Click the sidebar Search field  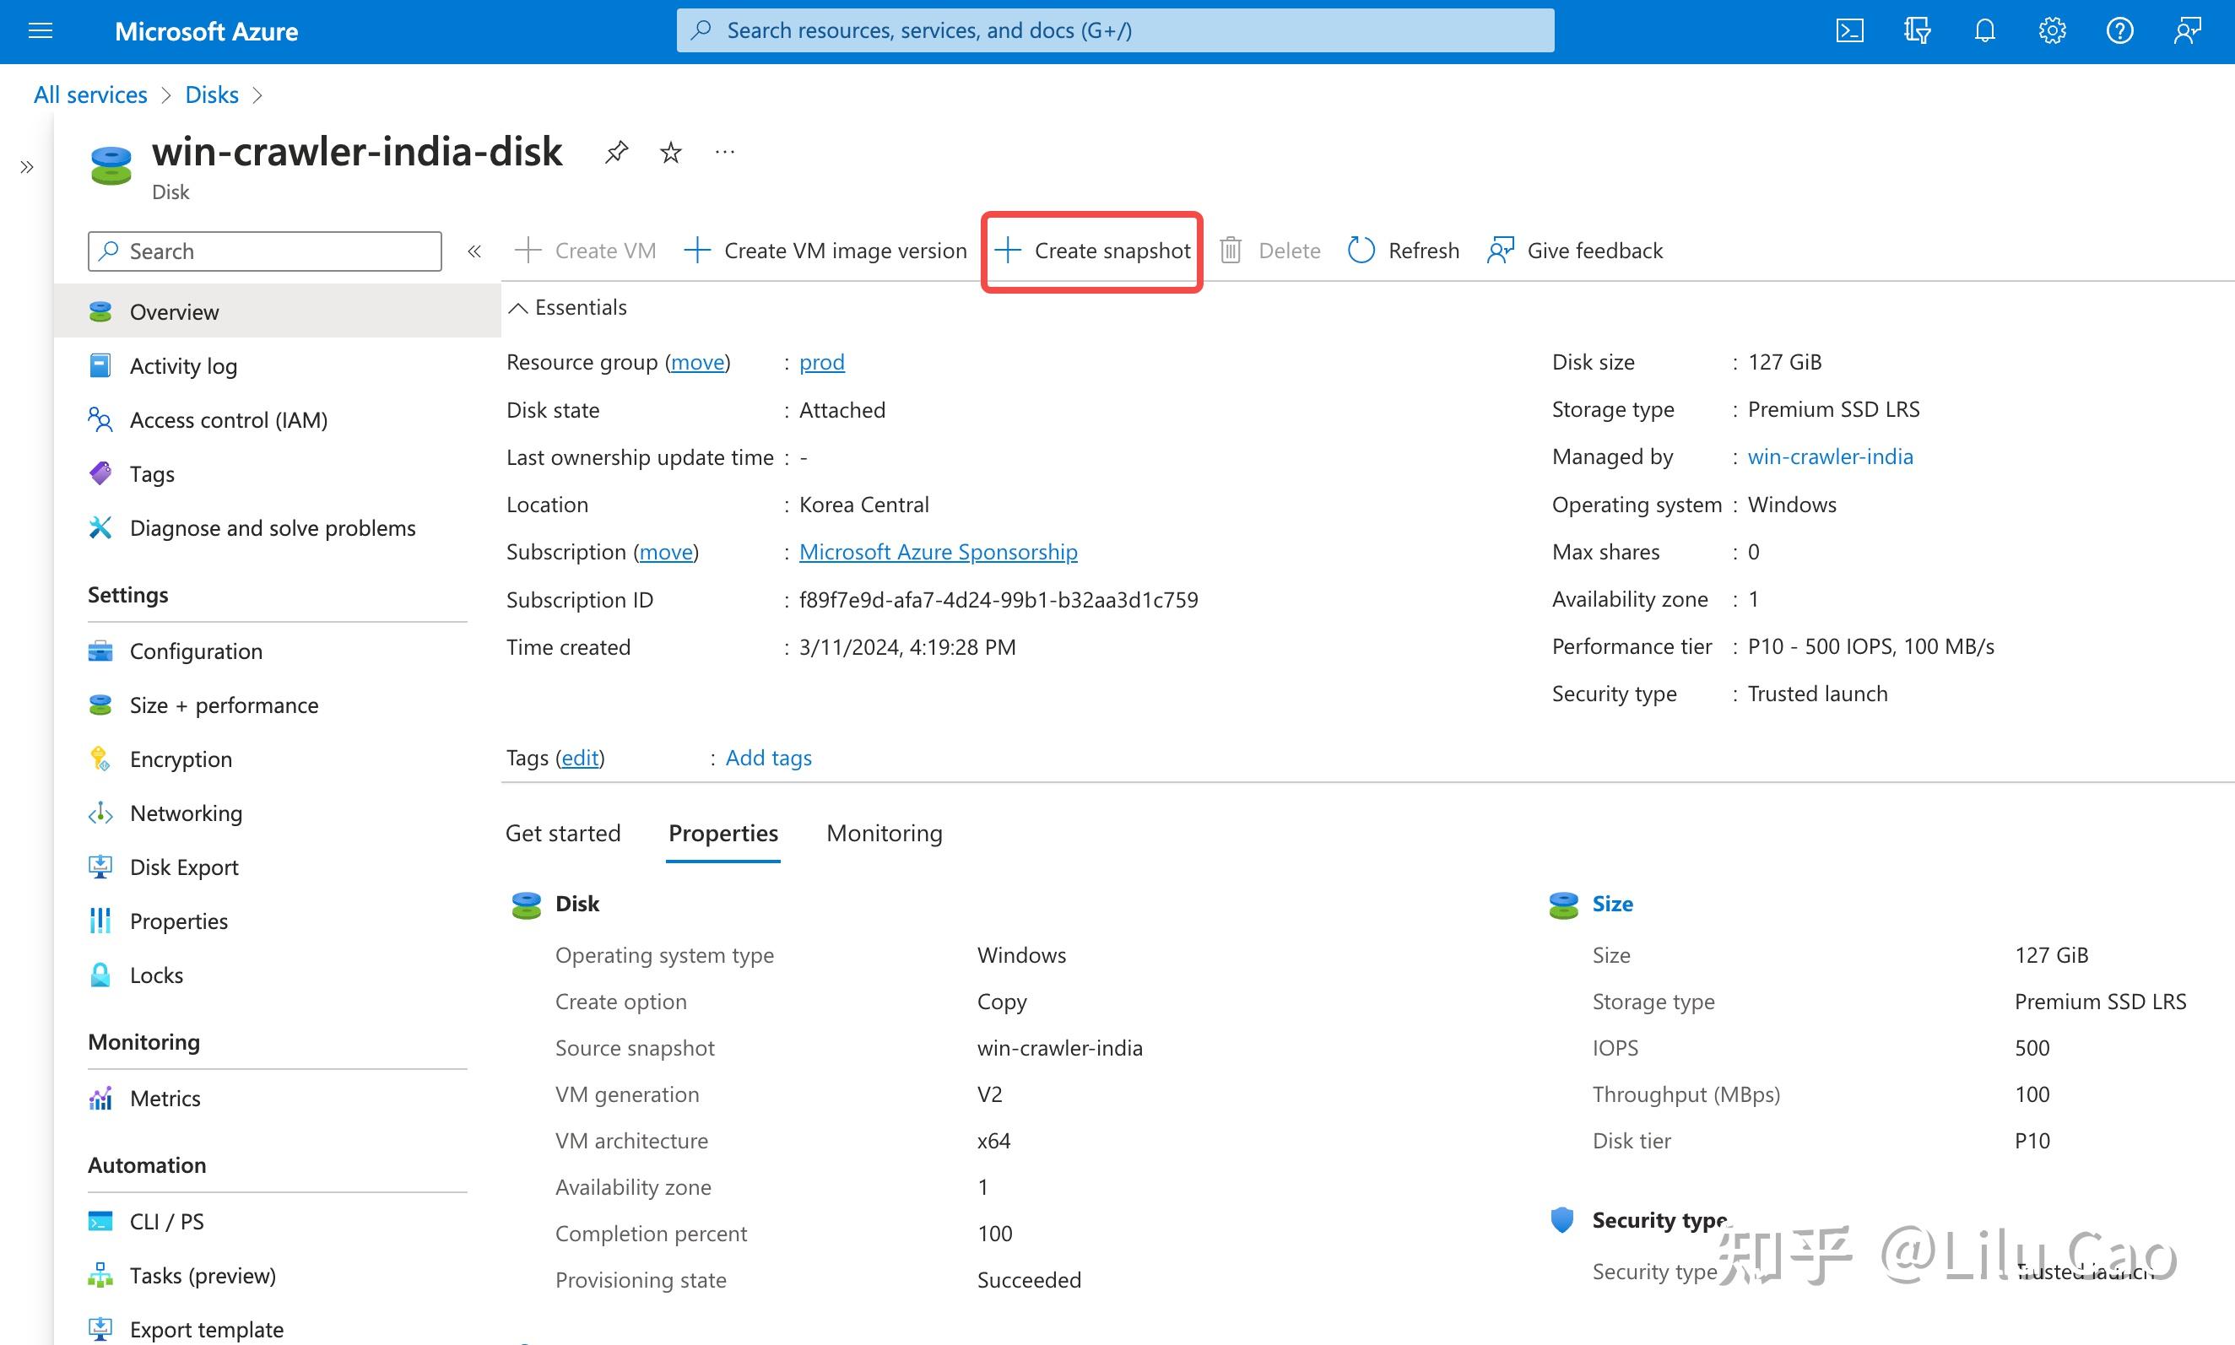tap(265, 251)
